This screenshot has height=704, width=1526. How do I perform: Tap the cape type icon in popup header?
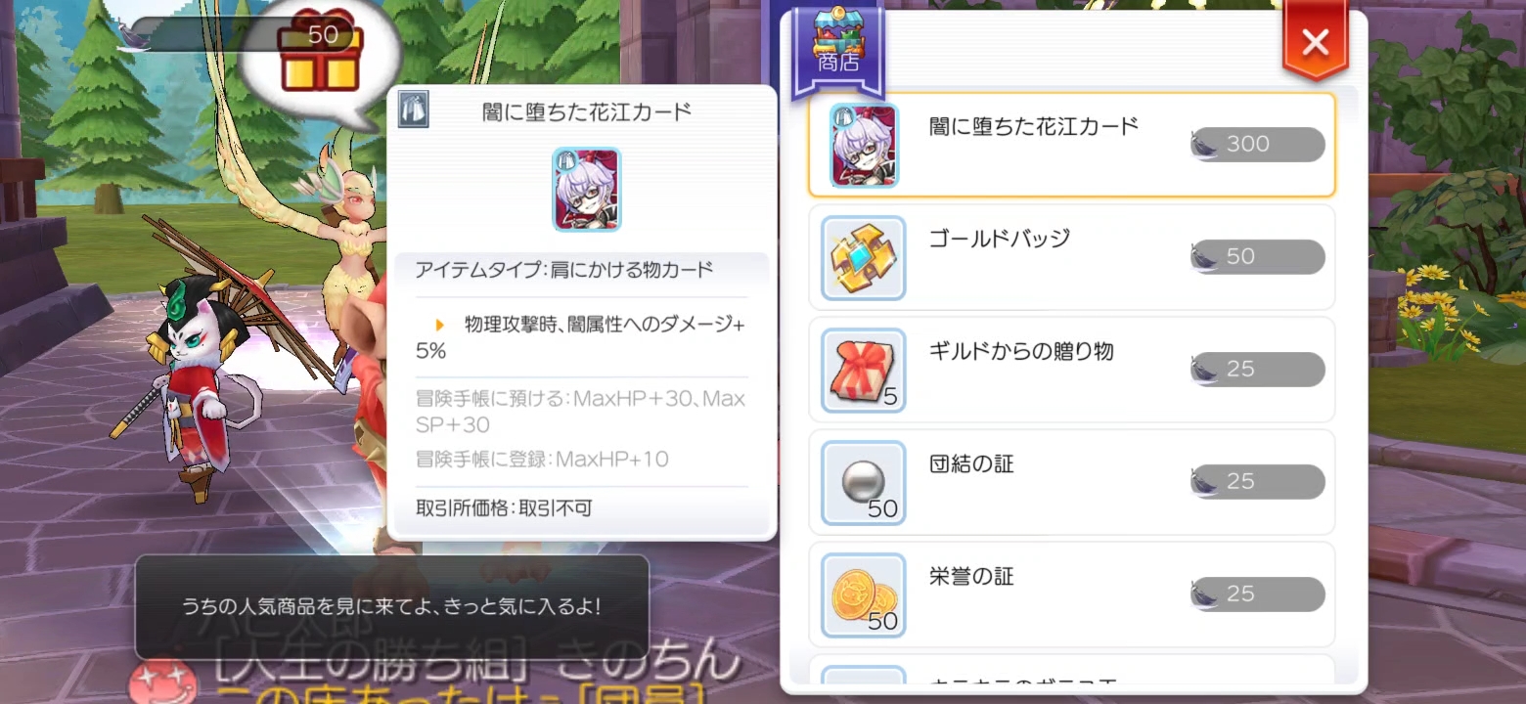(x=413, y=112)
